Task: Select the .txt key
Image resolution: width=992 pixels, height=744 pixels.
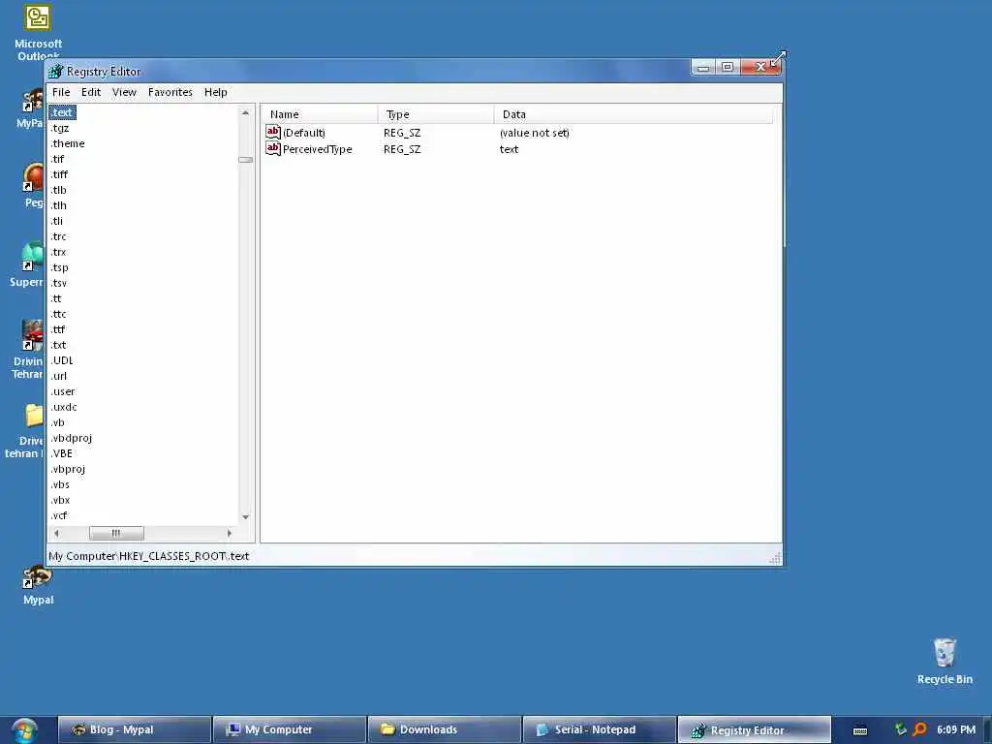Action: point(57,346)
